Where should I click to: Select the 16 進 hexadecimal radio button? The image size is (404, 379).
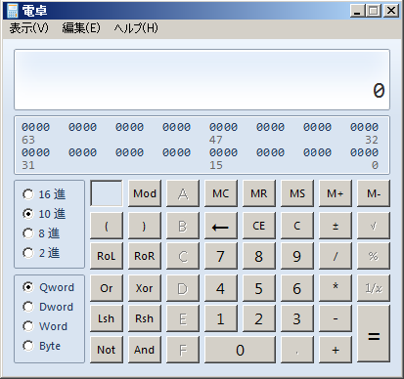click(44, 194)
